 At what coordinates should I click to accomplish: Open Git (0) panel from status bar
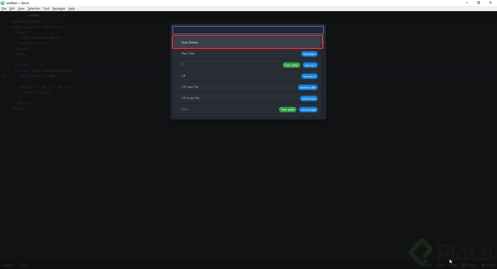click(488, 265)
